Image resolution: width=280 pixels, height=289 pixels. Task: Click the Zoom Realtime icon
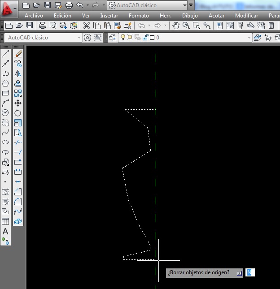tap(186, 26)
